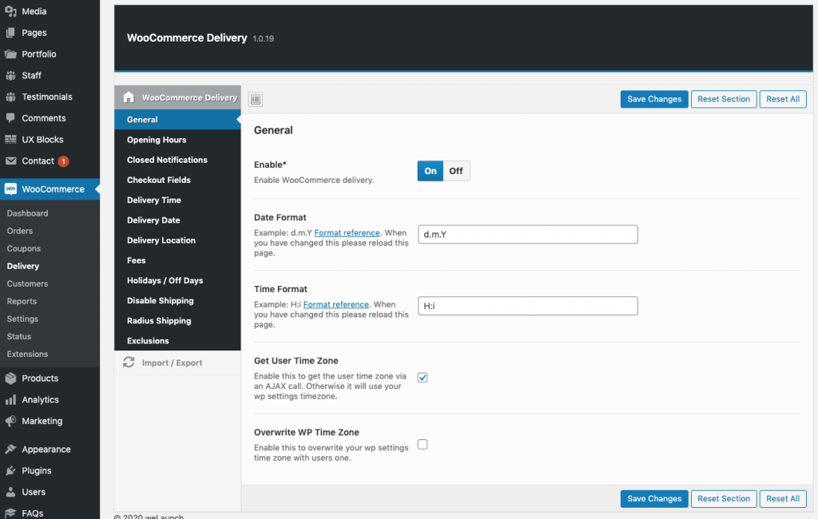Viewport: 818px width, 519px height.
Task: Click top Reset Section button
Action: coord(724,99)
